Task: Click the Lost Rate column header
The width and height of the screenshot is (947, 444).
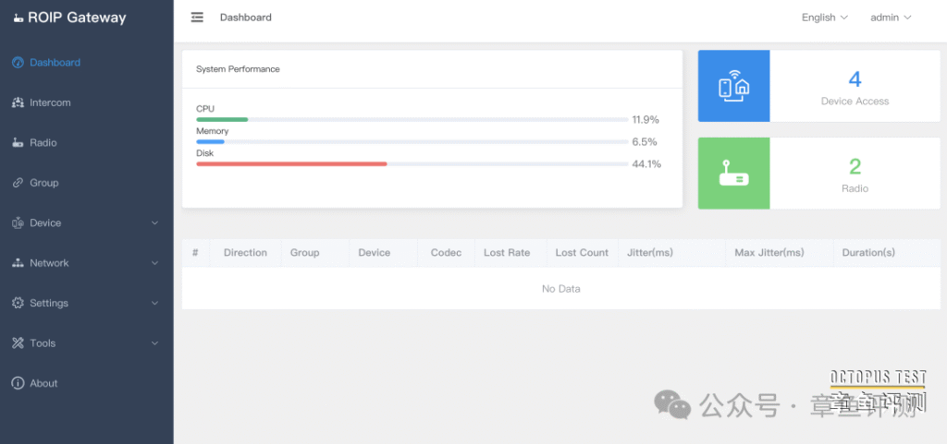Action: (506, 253)
